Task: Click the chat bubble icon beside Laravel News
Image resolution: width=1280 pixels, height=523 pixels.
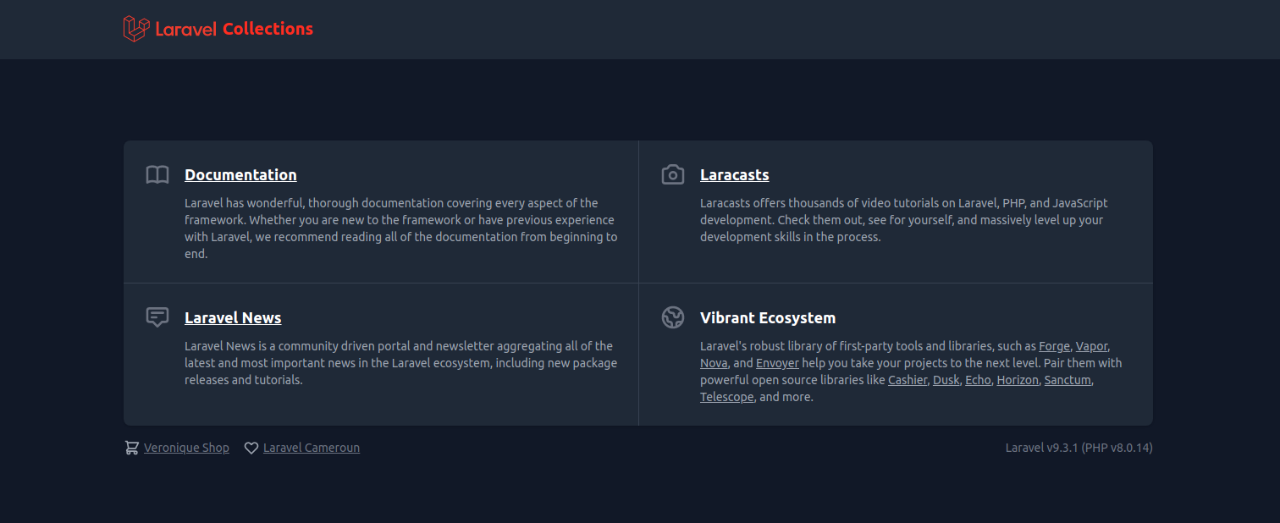Action: (x=157, y=317)
